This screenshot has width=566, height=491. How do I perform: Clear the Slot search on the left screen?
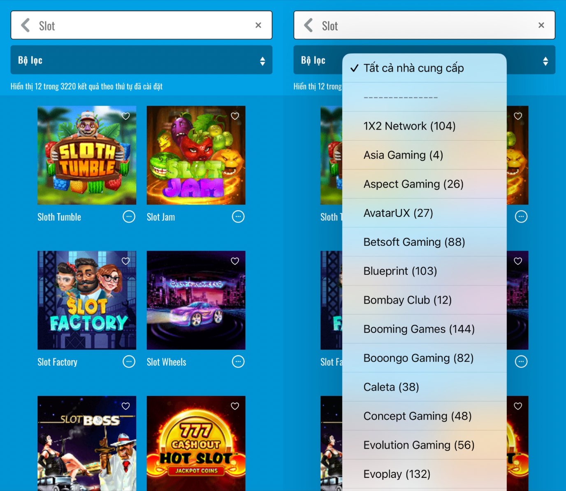point(258,25)
